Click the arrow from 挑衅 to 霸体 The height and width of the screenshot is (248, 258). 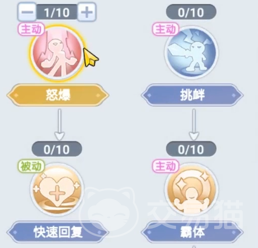click(194, 125)
